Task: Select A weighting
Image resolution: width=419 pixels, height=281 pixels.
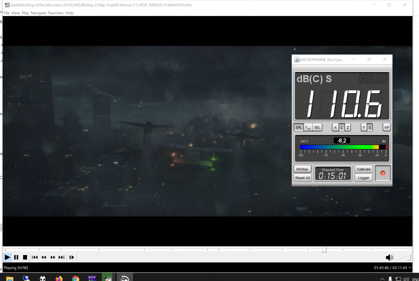Action: click(335, 127)
